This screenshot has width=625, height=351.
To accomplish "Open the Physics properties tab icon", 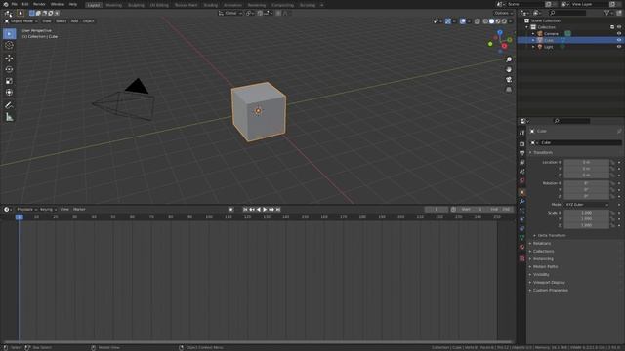I will pos(522,219).
